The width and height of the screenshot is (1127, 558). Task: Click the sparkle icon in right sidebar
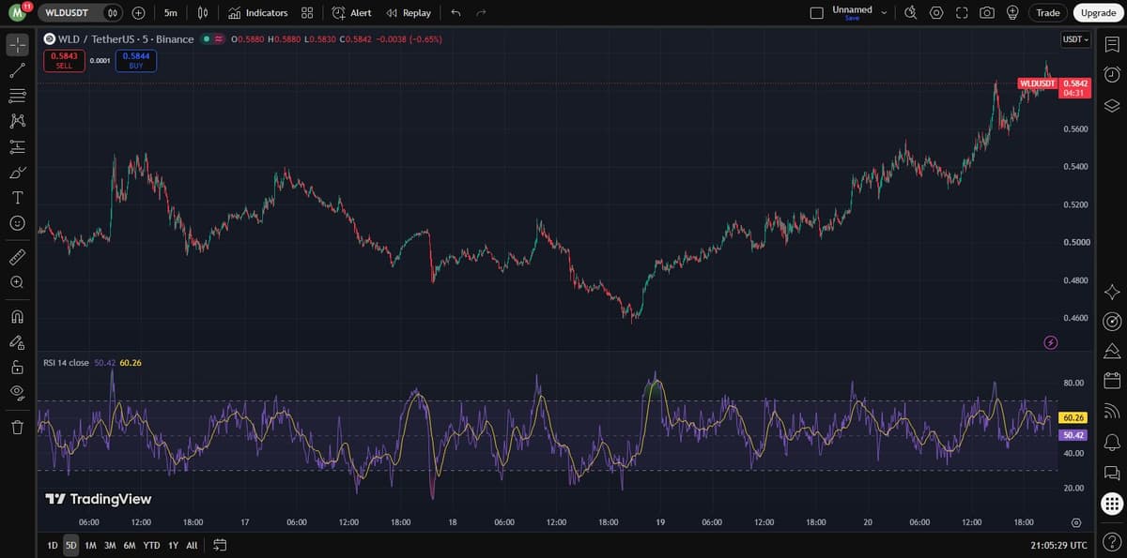pos(1112,293)
